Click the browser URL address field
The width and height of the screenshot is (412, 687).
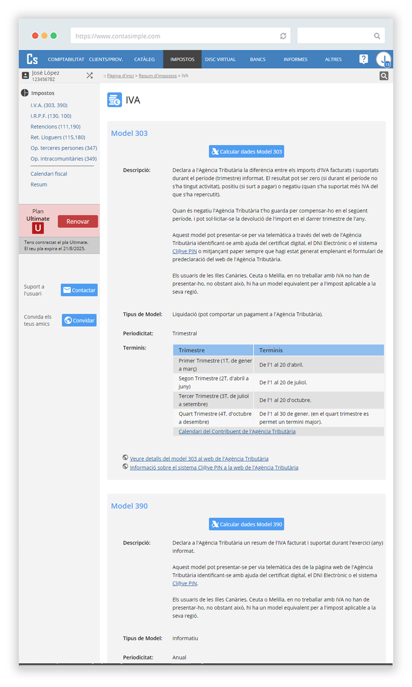coord(180,36)
